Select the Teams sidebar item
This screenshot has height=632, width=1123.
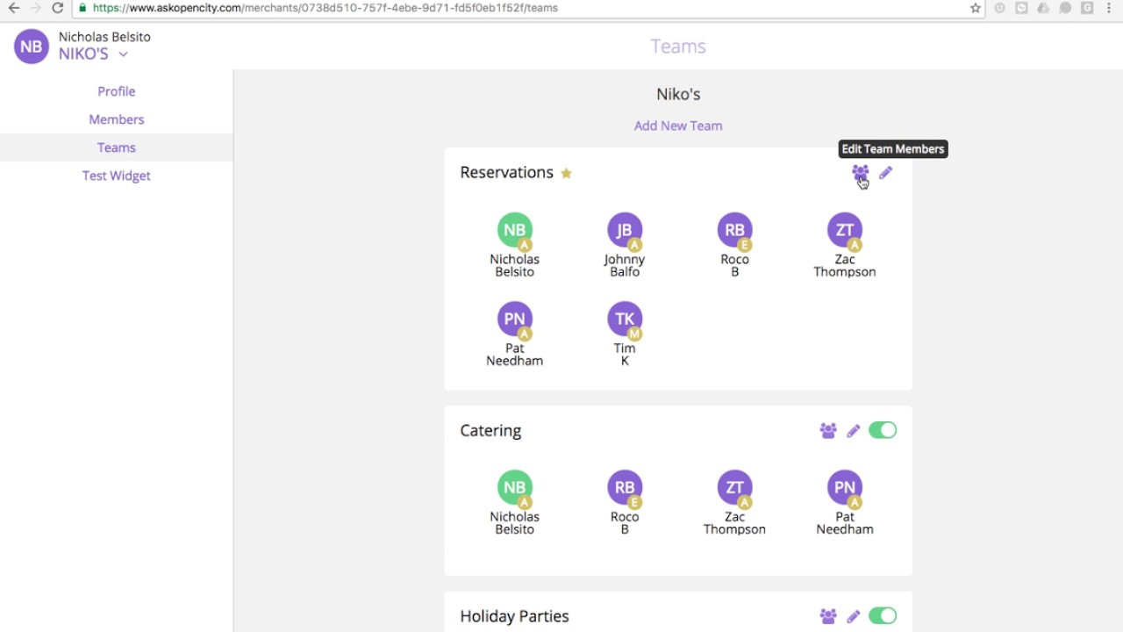[x=117, y=147]
